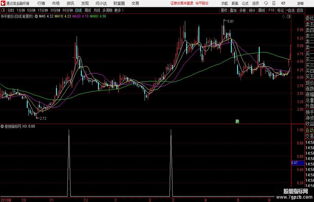Click the 游客 user account label
The image size is (314, 202).
(x=300, y=3)
